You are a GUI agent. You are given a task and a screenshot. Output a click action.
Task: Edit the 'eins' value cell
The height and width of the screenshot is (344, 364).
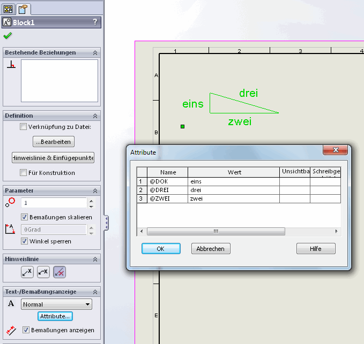[x=234, y=181]
